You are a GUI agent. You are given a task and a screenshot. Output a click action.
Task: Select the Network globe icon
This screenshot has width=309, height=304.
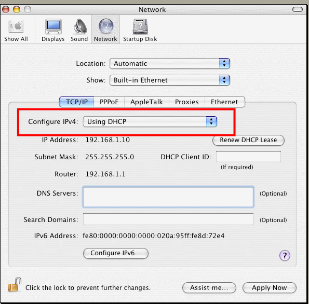(106, 26)
